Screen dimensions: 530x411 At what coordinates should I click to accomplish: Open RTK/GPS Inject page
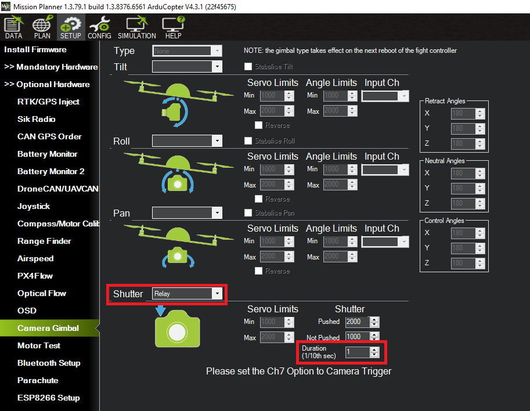pyautogui.click(x=48, y=102)
